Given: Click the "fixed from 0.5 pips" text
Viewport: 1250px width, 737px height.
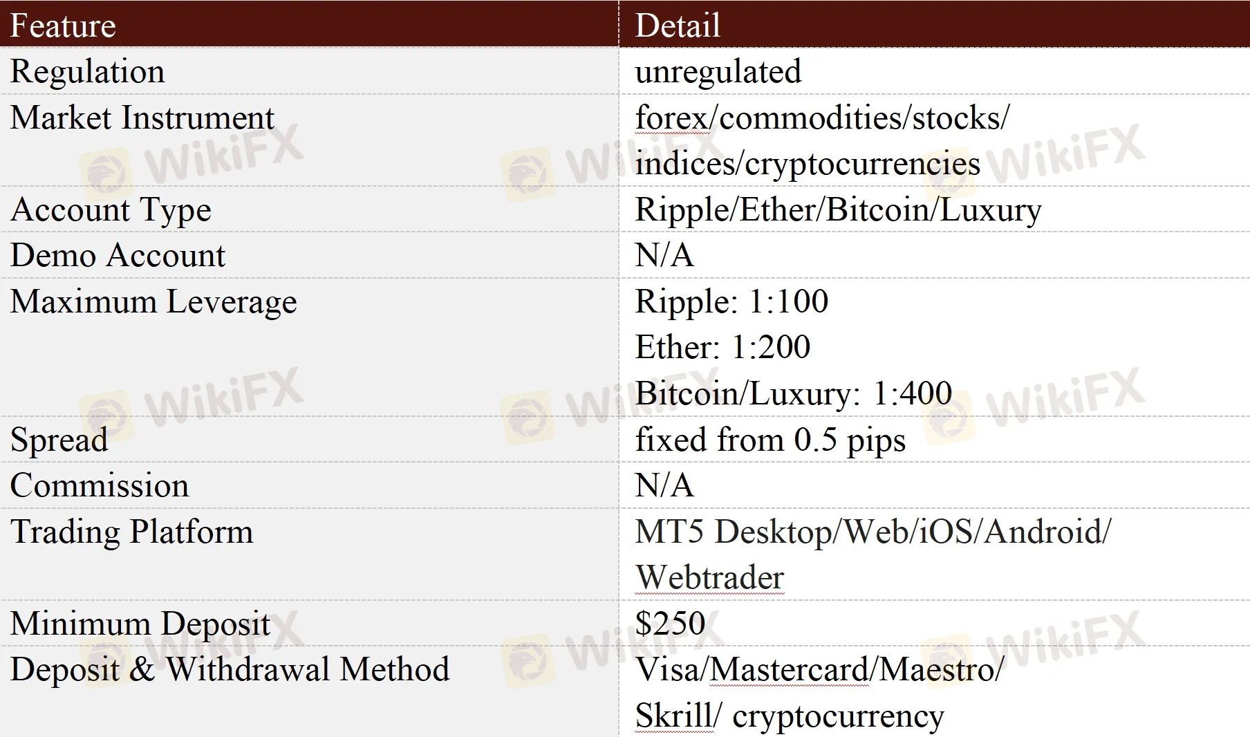Looking at the screenshot, I should [770, 440].
